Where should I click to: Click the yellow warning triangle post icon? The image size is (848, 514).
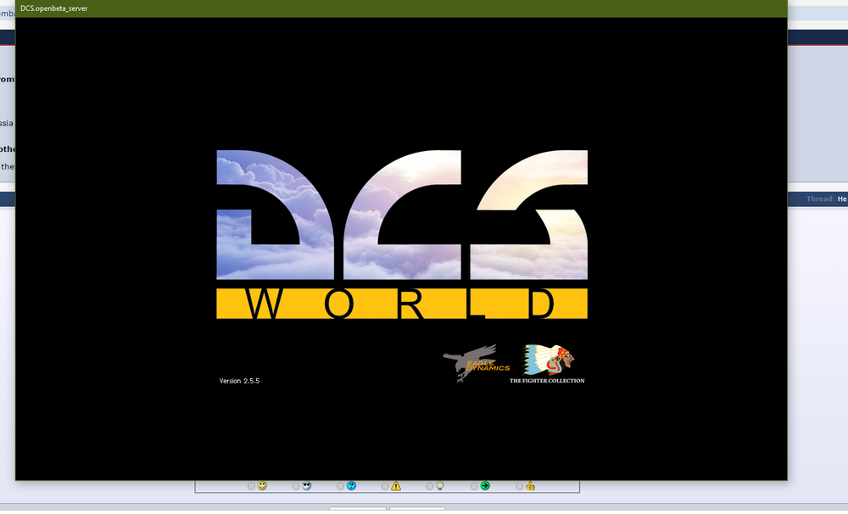[x=396, y=486]
